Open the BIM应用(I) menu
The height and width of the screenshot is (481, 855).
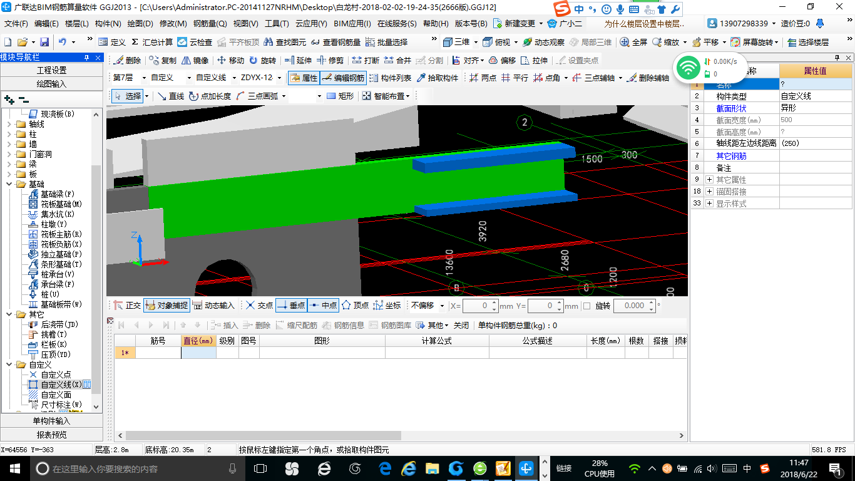(x=352, y=24)
